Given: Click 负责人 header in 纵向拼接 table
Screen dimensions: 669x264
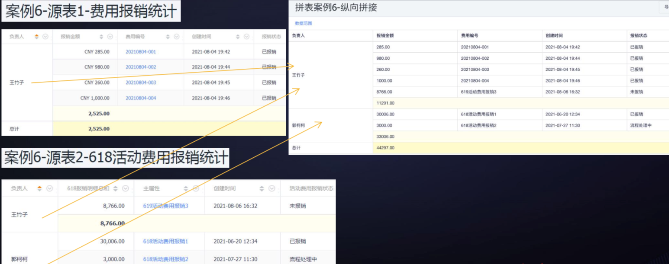Looking at the screenshot, I should (x=298, y=35).
